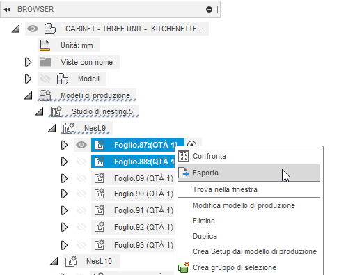The height and width of the screenshot is (275, 348).
Task: Choose Esporta from the context menu
Action: tap(249, 173)
